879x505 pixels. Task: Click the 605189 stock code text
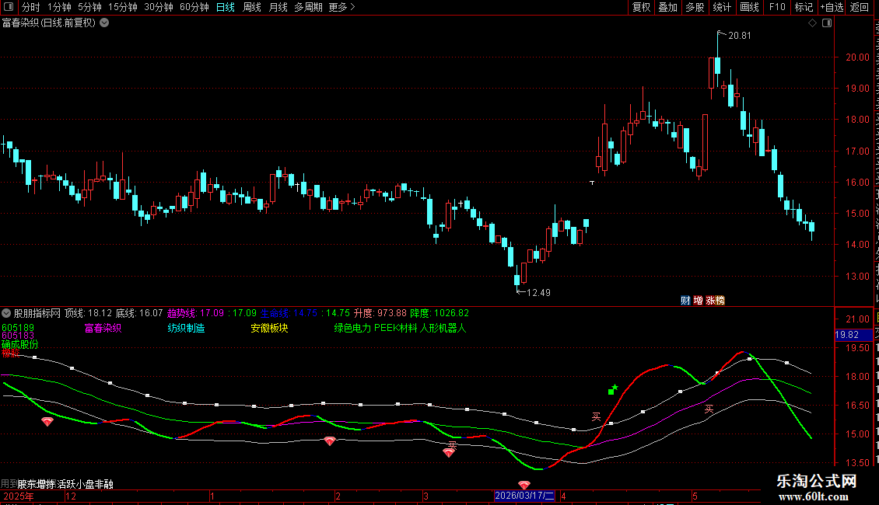18,328
